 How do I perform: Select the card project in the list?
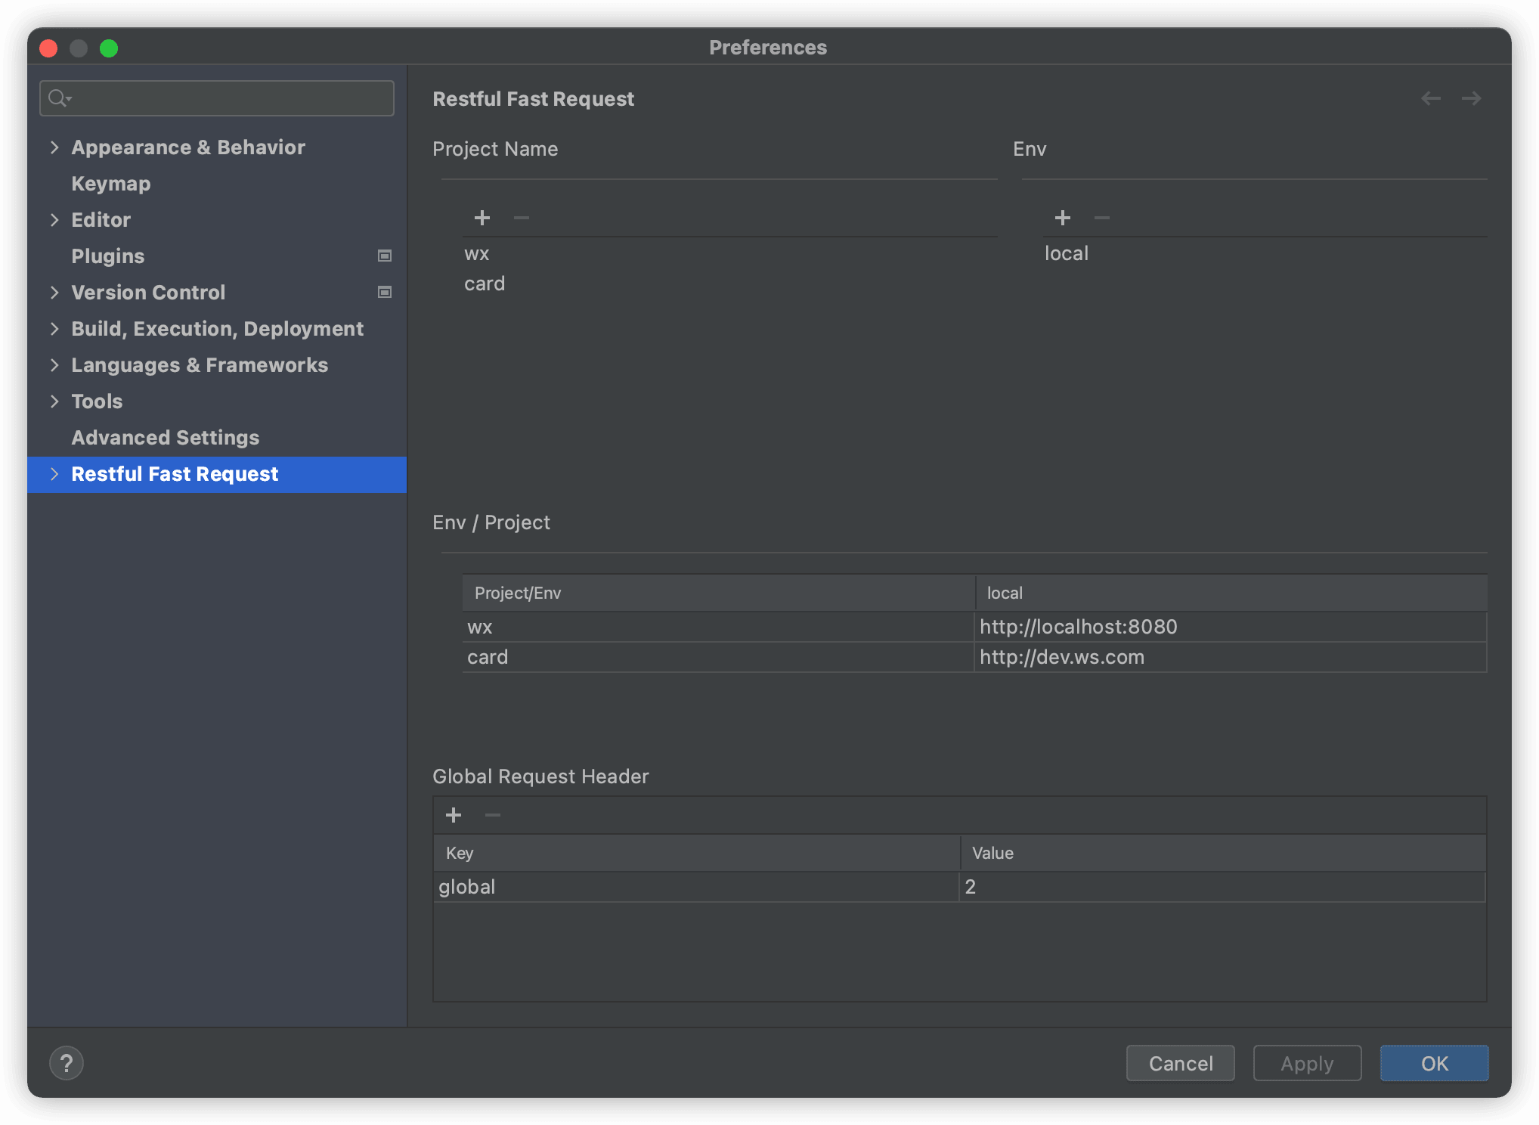(485, 284)
